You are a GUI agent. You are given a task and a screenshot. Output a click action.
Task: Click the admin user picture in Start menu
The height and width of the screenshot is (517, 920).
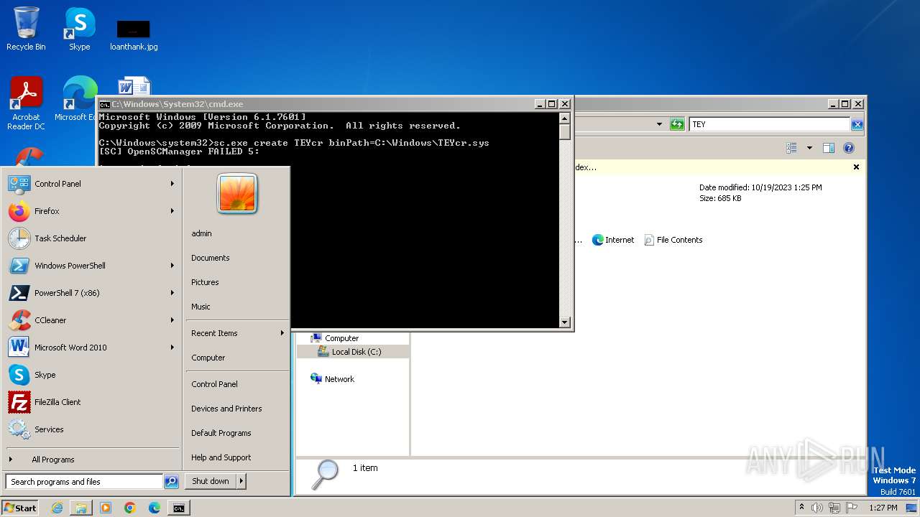237,193
